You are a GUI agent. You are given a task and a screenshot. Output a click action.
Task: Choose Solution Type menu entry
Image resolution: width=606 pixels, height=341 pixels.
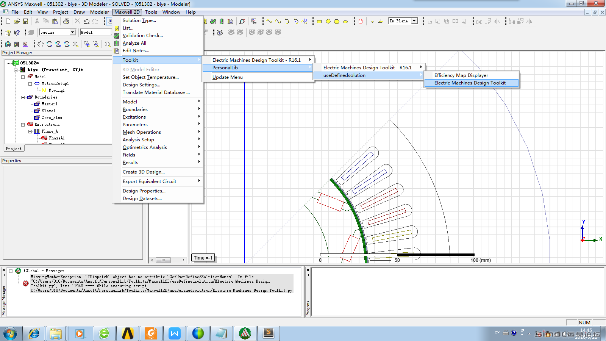tap(158, 20)
